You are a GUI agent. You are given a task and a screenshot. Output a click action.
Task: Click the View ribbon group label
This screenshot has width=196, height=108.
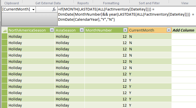point(185,3)
